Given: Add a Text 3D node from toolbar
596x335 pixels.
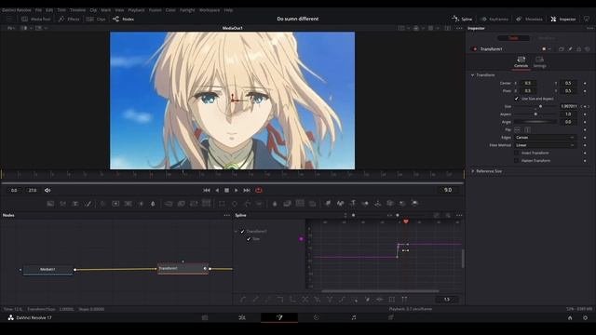Looking at the screenshot, I should 353,204.
